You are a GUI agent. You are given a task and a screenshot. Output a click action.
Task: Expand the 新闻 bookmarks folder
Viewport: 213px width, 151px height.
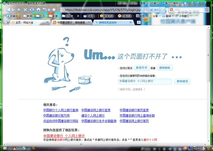click(x=29, y=16)
